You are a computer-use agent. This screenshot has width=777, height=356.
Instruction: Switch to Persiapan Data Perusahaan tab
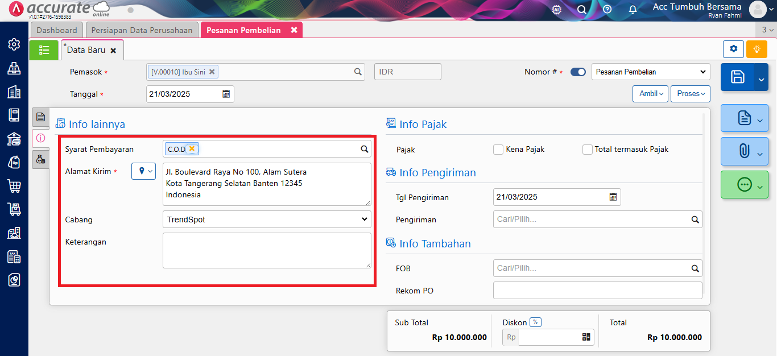pyautogui.click(x=142, y=30)
